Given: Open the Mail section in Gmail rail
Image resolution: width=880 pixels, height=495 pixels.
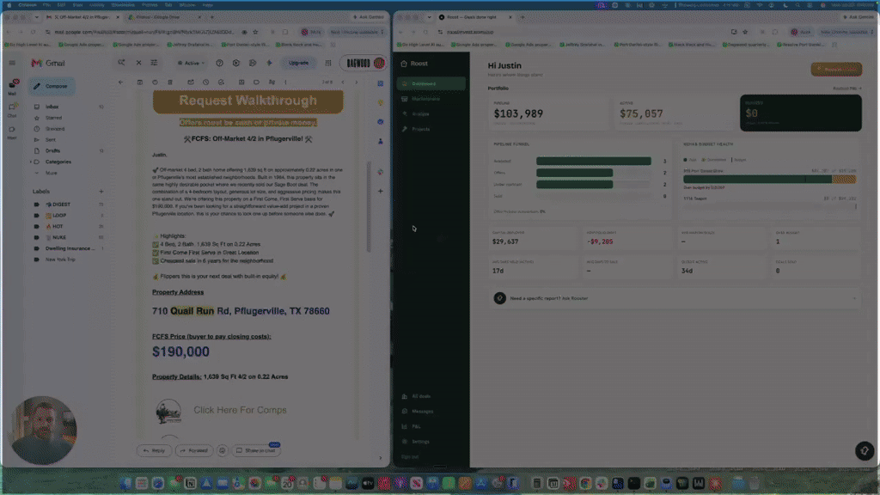Looking at the screenshot, I should tap(12, 87).
